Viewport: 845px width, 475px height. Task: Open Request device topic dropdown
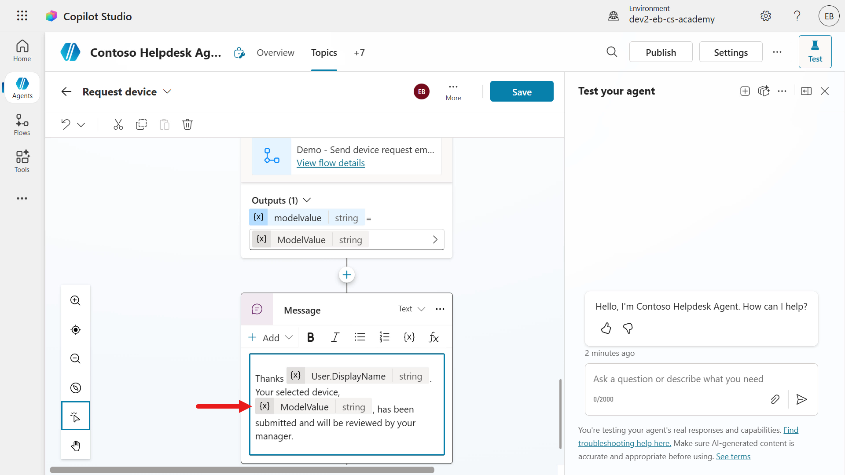[167, 91]
